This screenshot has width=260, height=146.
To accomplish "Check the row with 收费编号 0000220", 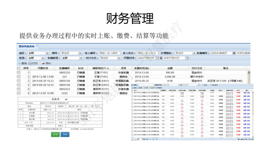I will tap(19, 72).
